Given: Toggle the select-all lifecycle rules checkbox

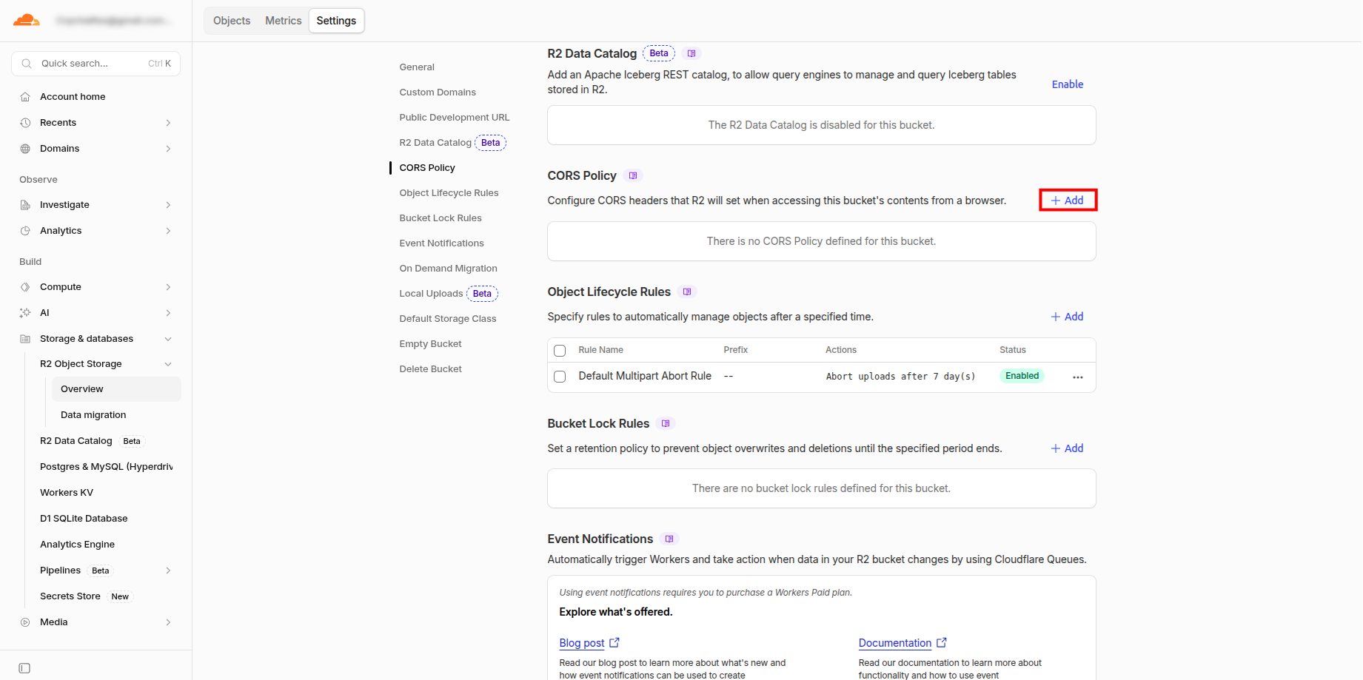Looking at the screenshot, I should [x=560, y=351].
